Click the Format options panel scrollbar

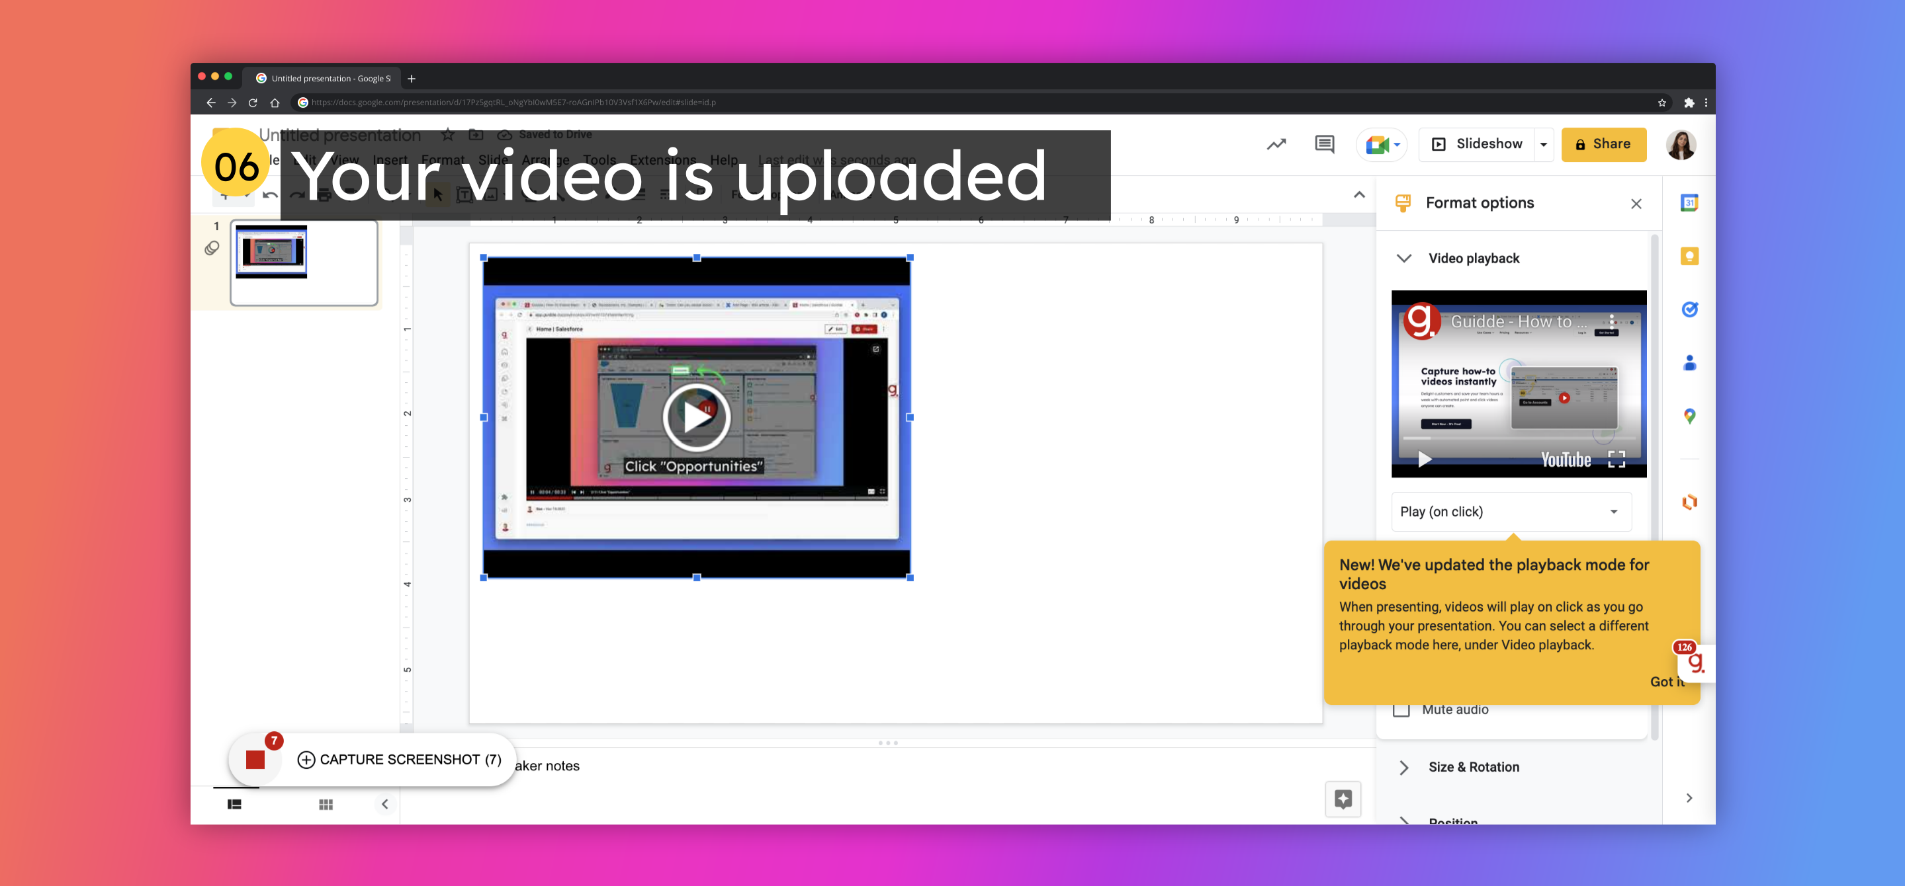[x=1654, y=488]
